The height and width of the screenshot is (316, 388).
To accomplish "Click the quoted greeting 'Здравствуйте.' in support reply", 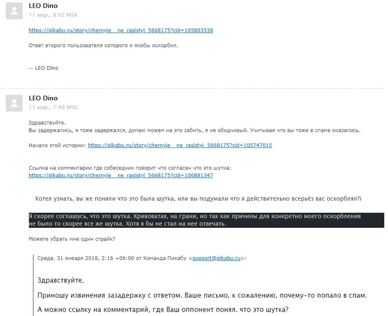I will tap(60, 281).
